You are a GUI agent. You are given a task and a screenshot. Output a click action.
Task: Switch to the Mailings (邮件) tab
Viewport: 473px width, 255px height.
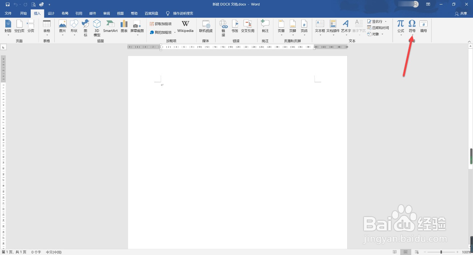93,13
